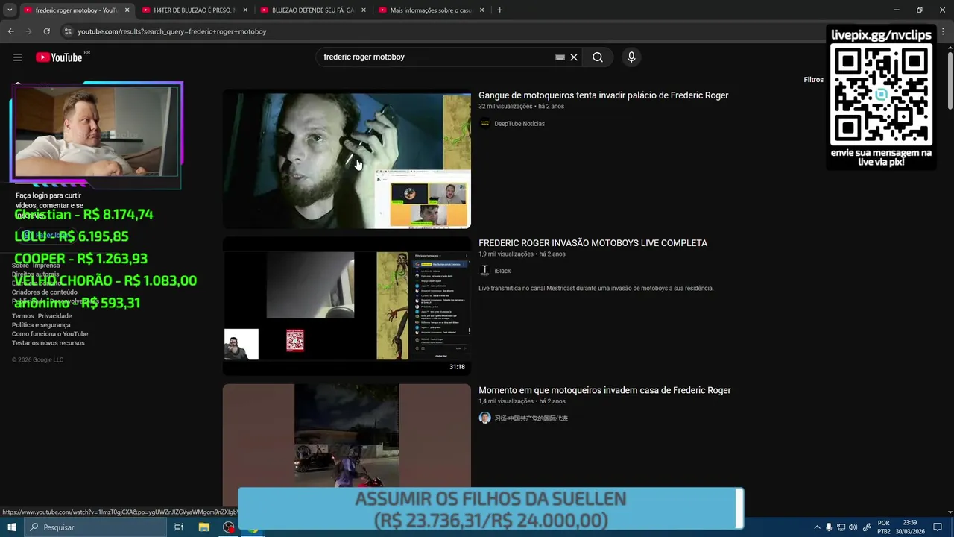Open the third result's channel avatar

484,418
